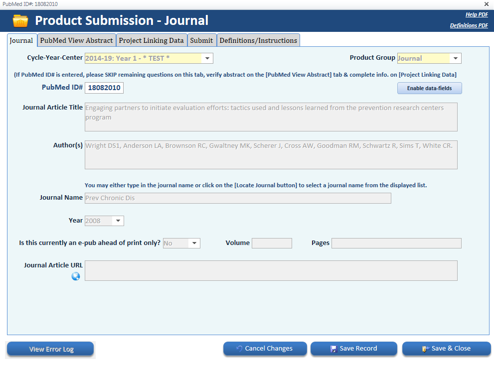Click the orange folder icon in header
Screen dimensions: 494x366
click(x=20, y=21)
